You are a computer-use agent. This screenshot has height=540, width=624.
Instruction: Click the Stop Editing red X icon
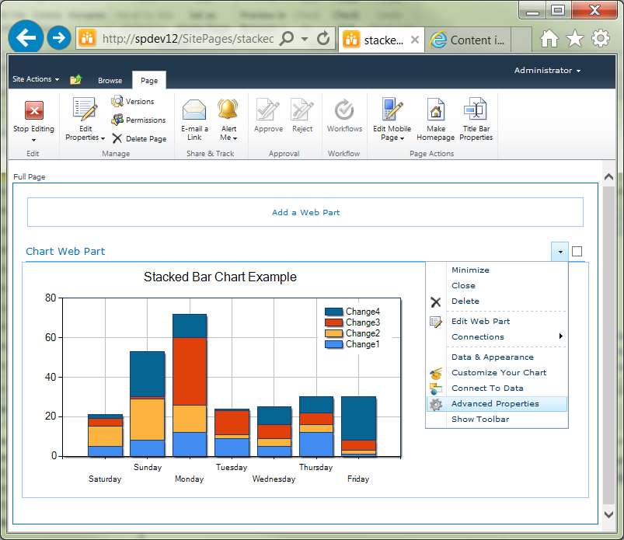pyautogui.click(x=34, y=110)
